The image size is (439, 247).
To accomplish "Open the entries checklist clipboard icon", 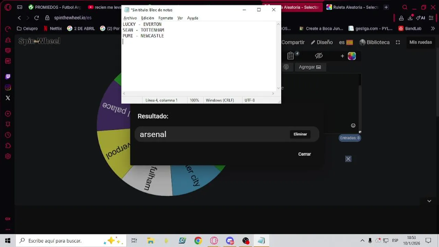I will tap(291, 56).
